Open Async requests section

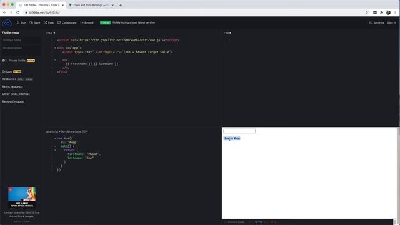click(12, 86)
